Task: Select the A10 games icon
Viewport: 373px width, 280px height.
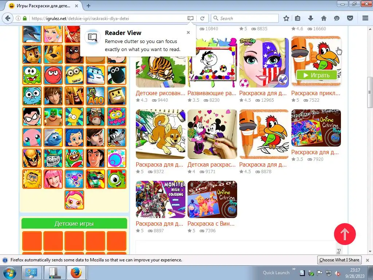Action: coord(95,96)
